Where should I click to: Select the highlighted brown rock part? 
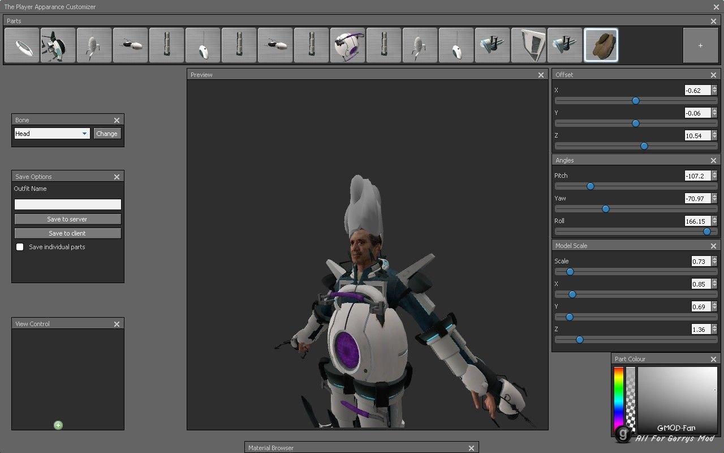coord(601,45)
